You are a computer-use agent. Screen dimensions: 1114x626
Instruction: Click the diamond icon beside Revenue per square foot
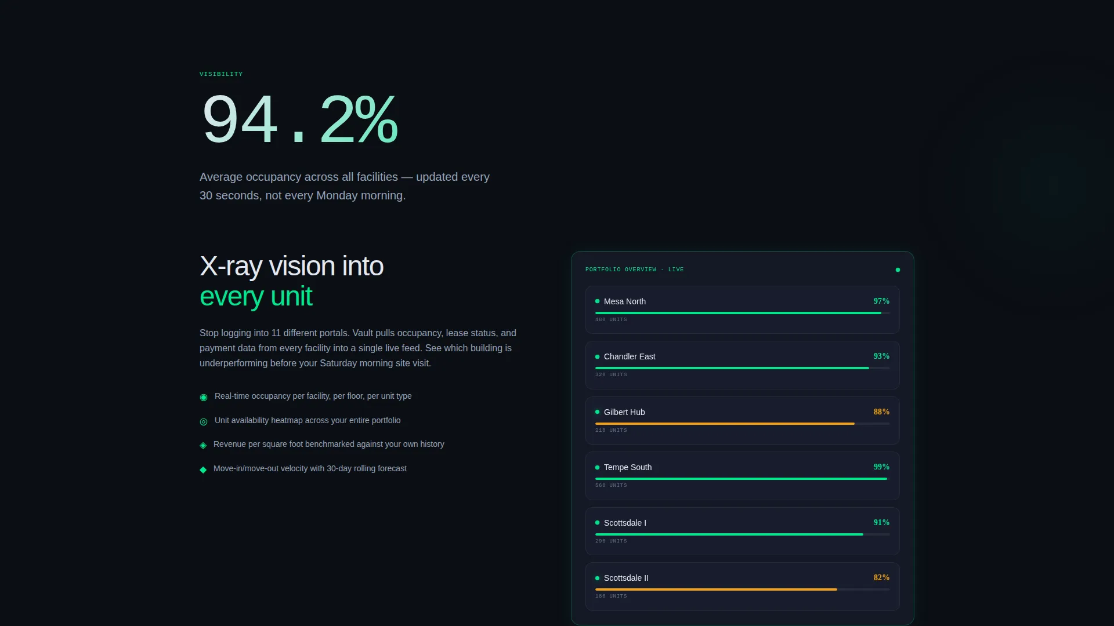[x=203, y=445]
